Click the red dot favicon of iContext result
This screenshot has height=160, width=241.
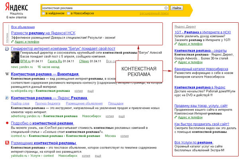(x=7, y=123)
